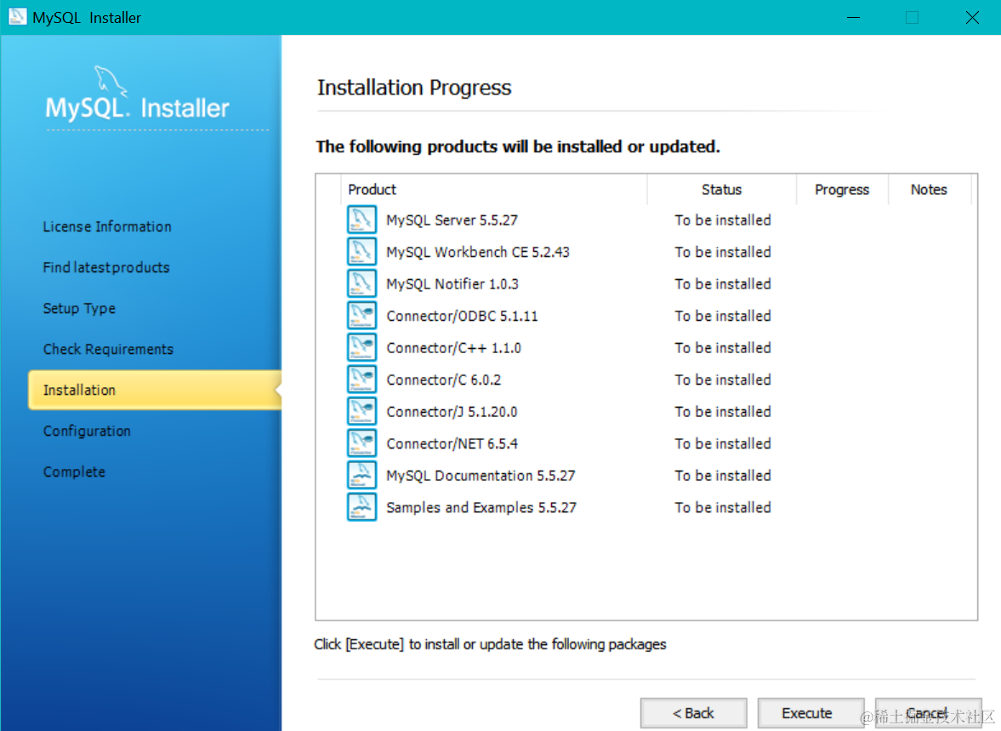Click the MySQL Documentation 5.5.27 icon
This screenshot has height=731, width=1001.
[x=361, y=476]
